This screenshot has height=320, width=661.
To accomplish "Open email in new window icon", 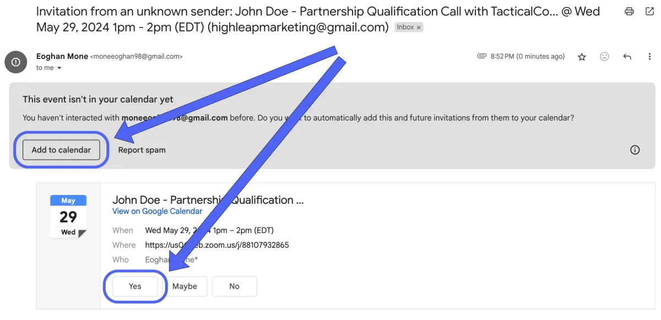I will click(649, 12).
